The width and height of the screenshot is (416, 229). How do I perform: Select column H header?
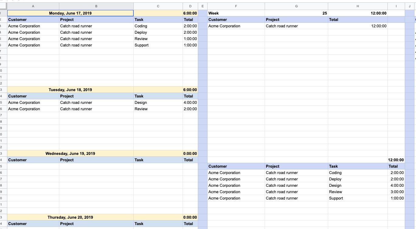tap(358, 6)
